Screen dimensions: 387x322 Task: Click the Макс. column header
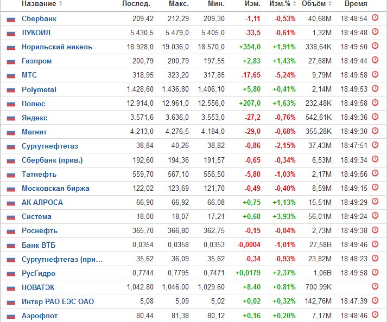pos(179,4)
